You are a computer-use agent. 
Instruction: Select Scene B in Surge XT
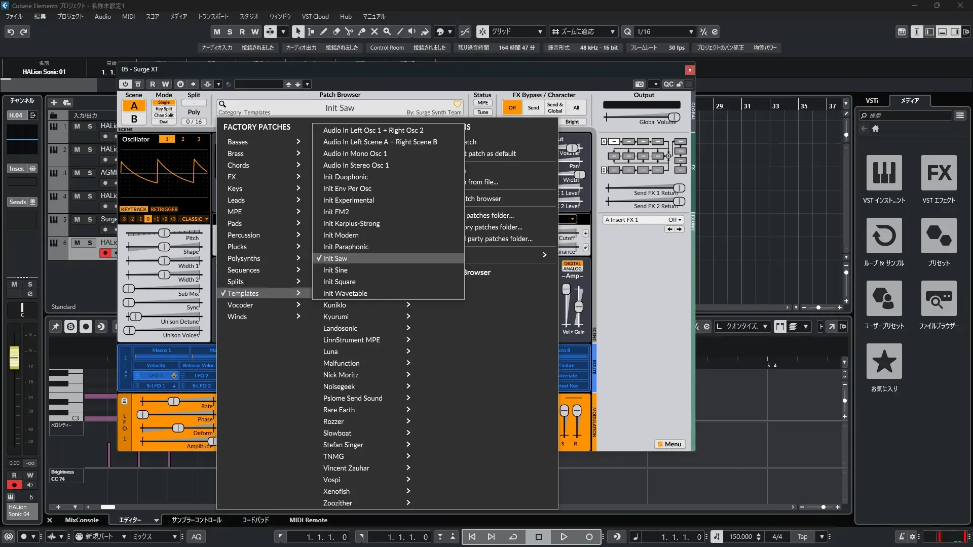tap(134, 119)
